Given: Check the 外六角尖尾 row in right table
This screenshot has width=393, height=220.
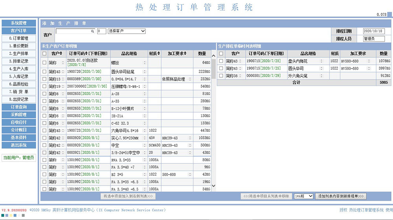Looking at the screenshot, I should [x=221, y=76].
